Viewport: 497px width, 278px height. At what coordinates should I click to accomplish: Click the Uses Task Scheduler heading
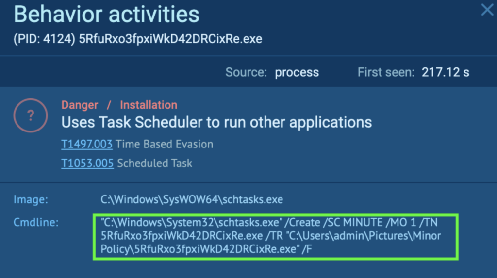pyautogui.click(x=216, y=122)
